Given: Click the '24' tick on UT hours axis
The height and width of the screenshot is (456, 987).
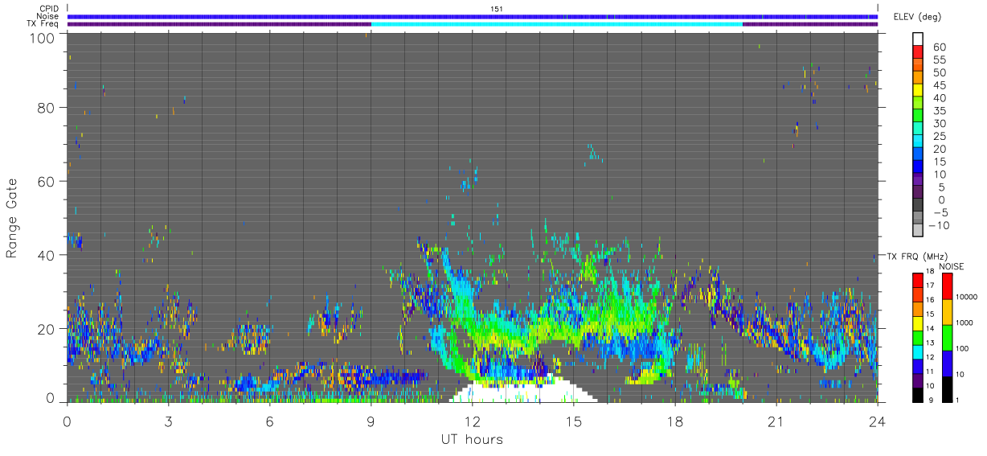Looking at the screenshot, I should coord(878,421).
